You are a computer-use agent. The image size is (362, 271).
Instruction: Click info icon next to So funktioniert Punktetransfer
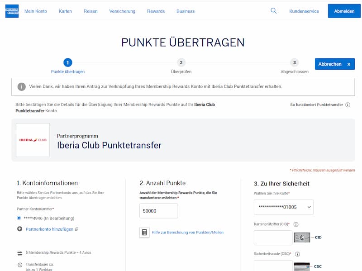[348, 105]
